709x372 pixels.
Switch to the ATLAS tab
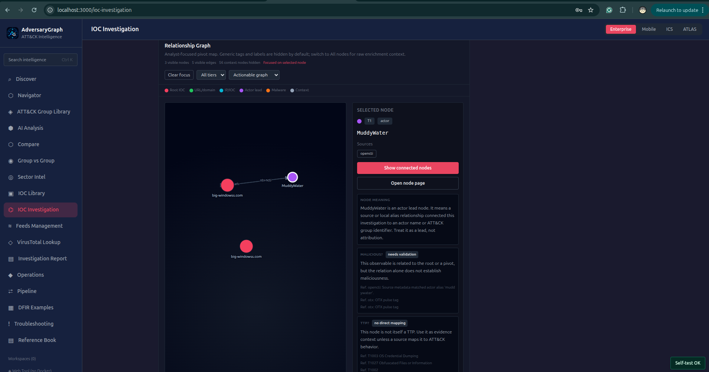(x=690, y=29)
